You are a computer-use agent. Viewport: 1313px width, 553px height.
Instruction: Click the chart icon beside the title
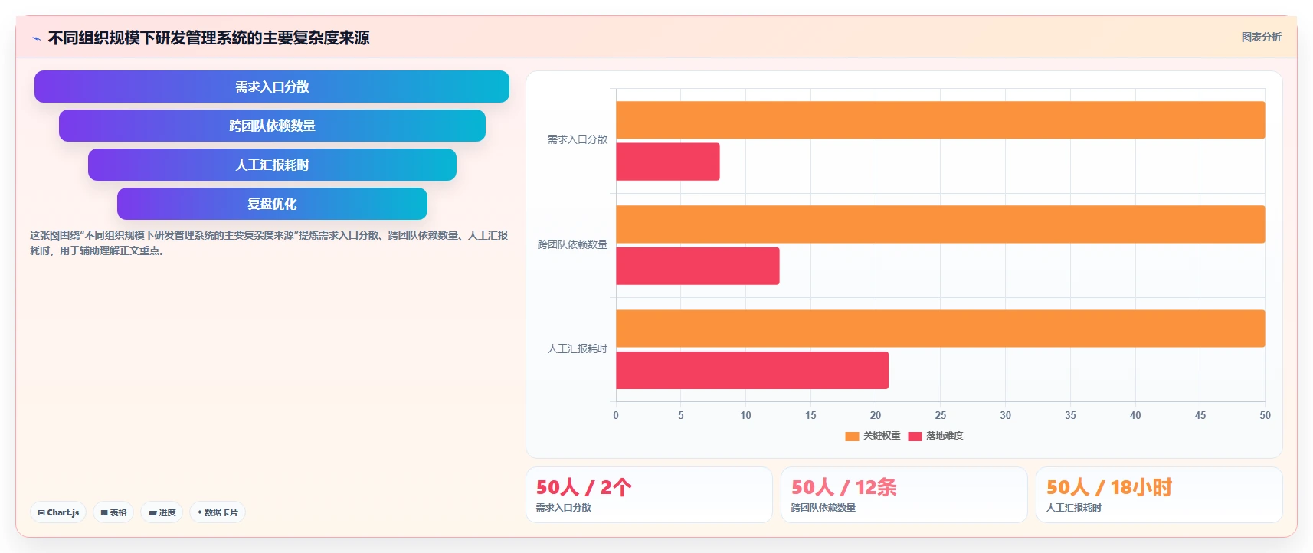36,38
